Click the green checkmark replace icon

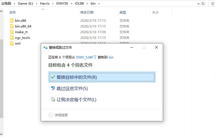tap(53, 77)
